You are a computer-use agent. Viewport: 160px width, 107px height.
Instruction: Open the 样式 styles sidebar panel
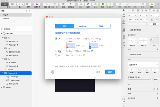pos(124,37)
